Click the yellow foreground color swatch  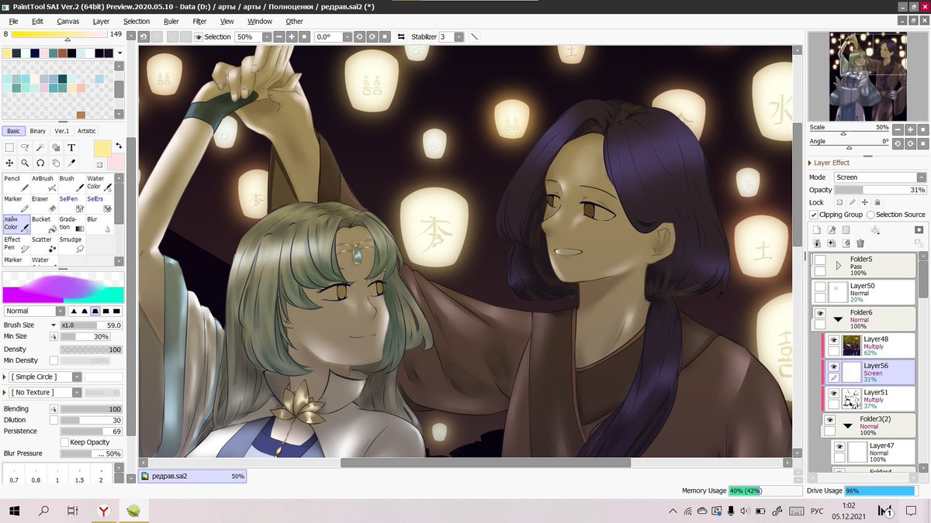[x=102, y=148]
